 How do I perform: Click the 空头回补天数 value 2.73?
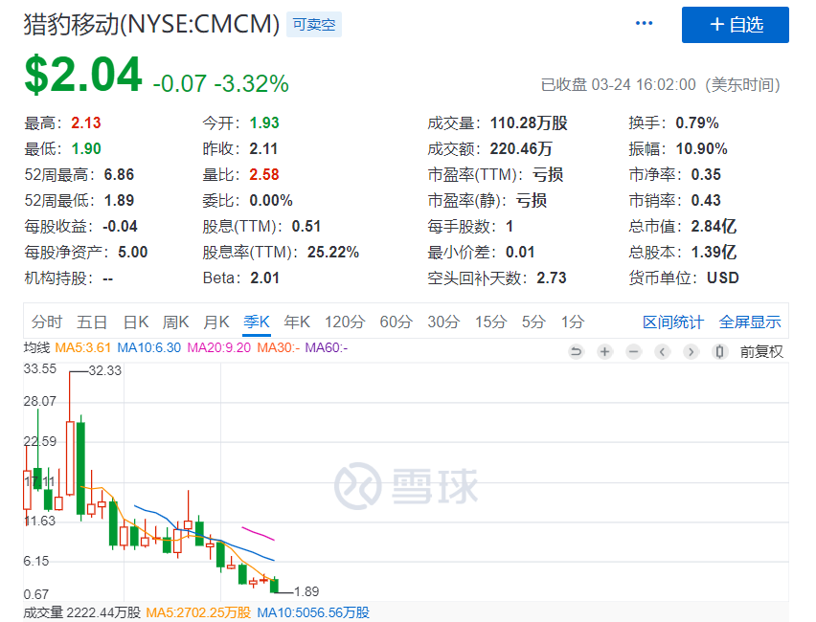[x=552, y=278]
